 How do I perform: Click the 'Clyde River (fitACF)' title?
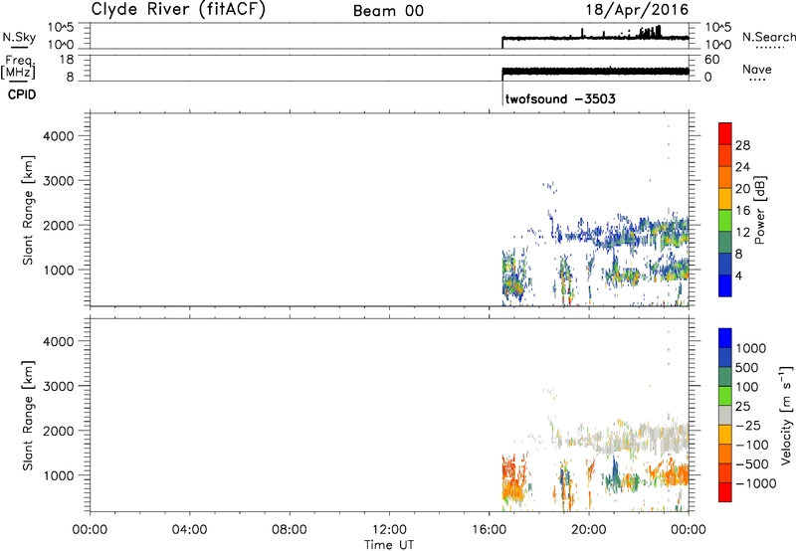pos(178,9)
